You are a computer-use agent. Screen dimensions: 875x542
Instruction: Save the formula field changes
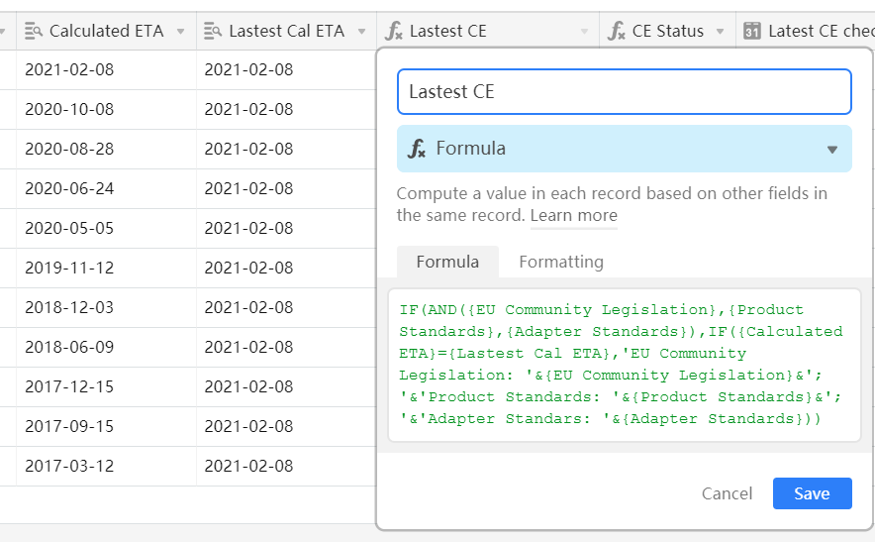(812, 493)
